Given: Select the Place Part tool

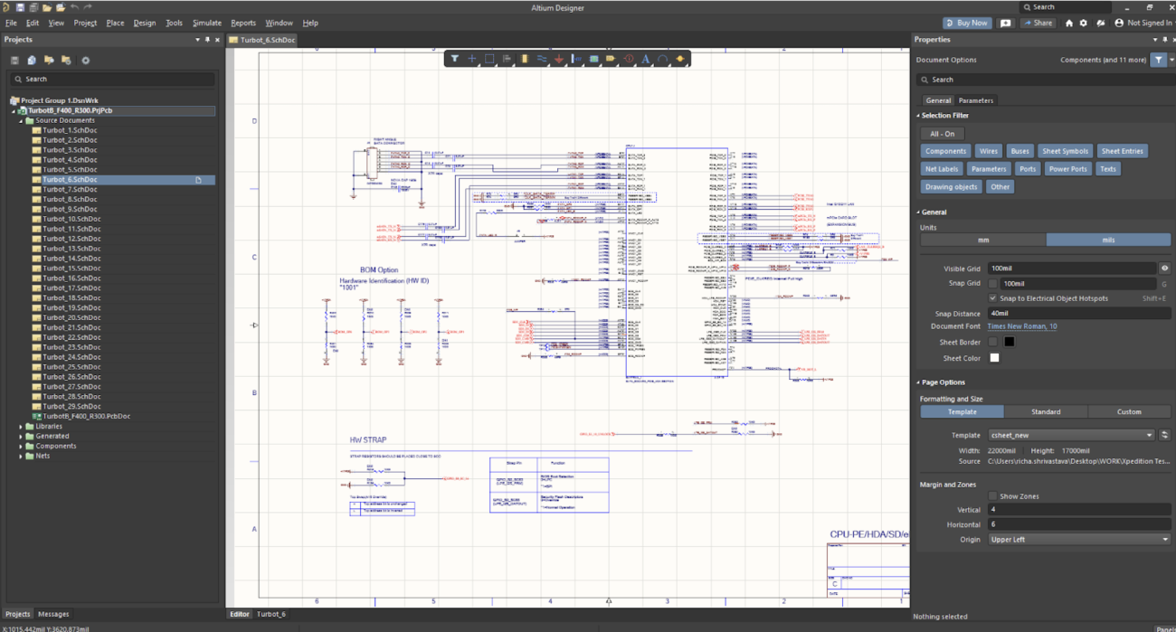Looking at the screenshot, I should click(x=524, y=58).
